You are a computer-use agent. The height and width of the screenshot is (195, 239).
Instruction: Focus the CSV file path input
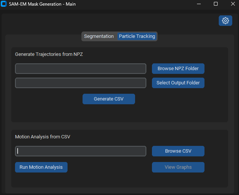click(80, 151)
